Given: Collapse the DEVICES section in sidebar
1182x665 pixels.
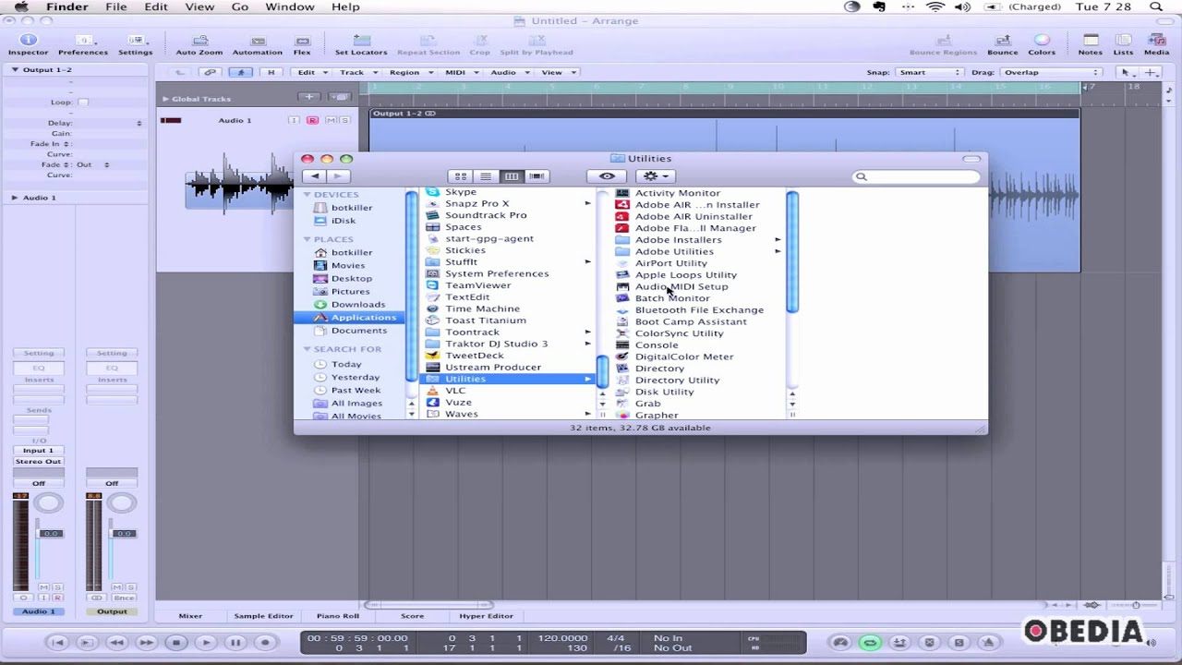Looking at the screenshot, I should [308, 194].
